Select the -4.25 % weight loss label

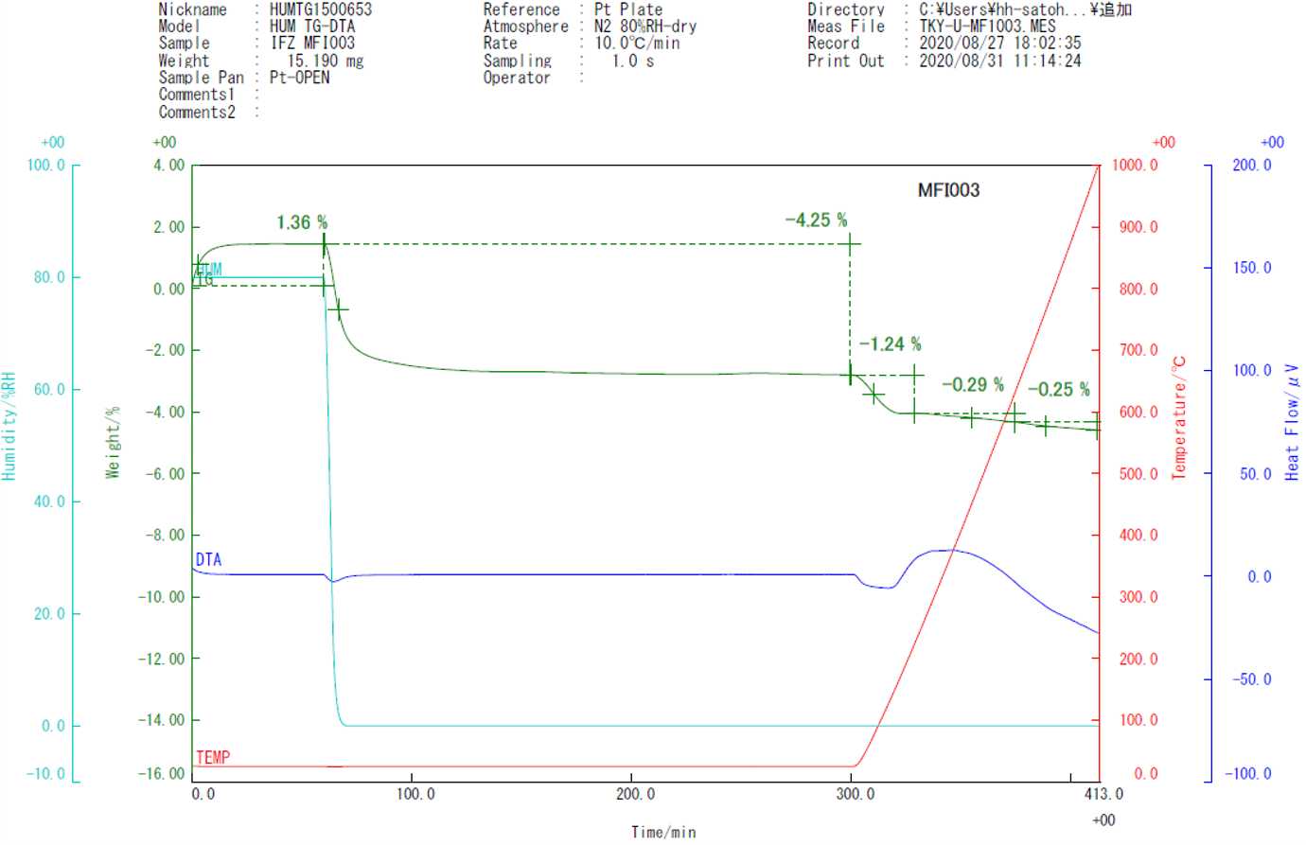click(x=816, y=220)
